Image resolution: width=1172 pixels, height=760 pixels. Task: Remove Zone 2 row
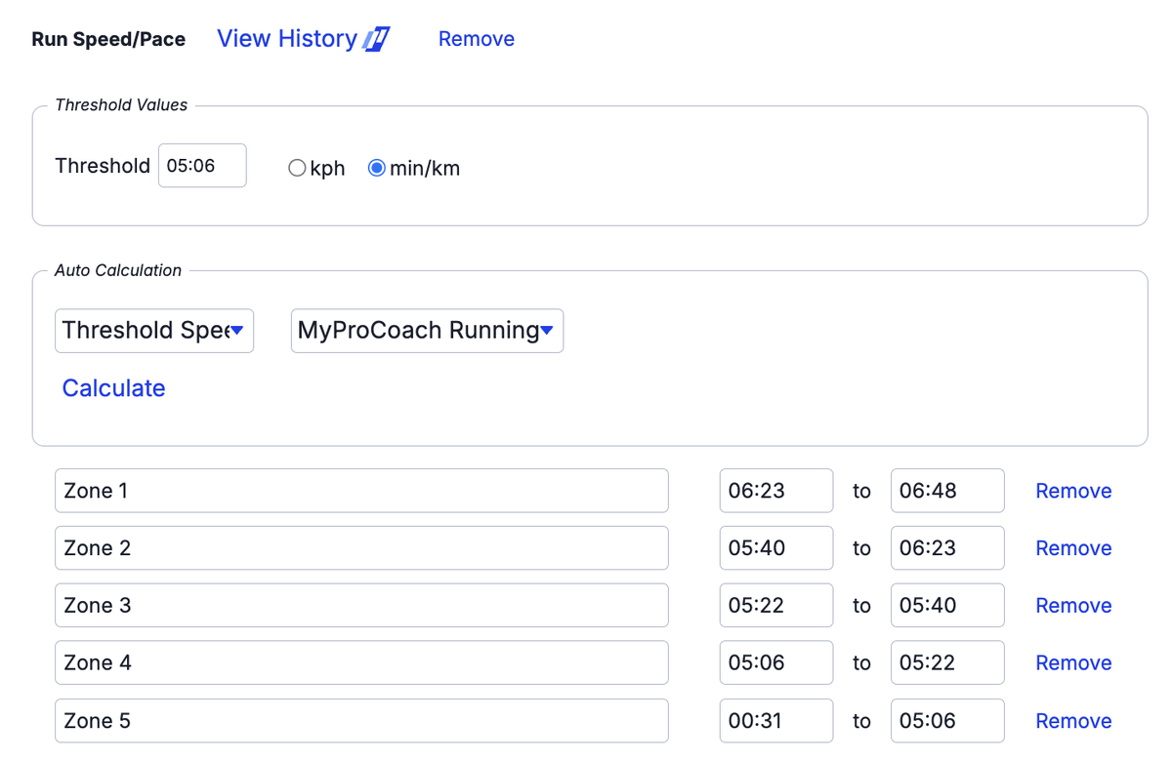(1073, 548)
